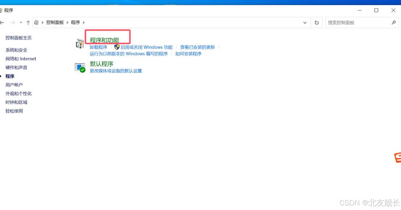401x210 pixels.
Task: Expand chevron after 控制面板 breadcrumb
Action: (x=67, y=23)
